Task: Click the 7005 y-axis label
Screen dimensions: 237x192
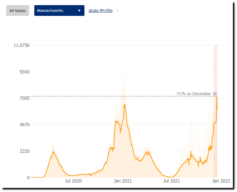Action: pyautogui.click(x=25, y=98)
